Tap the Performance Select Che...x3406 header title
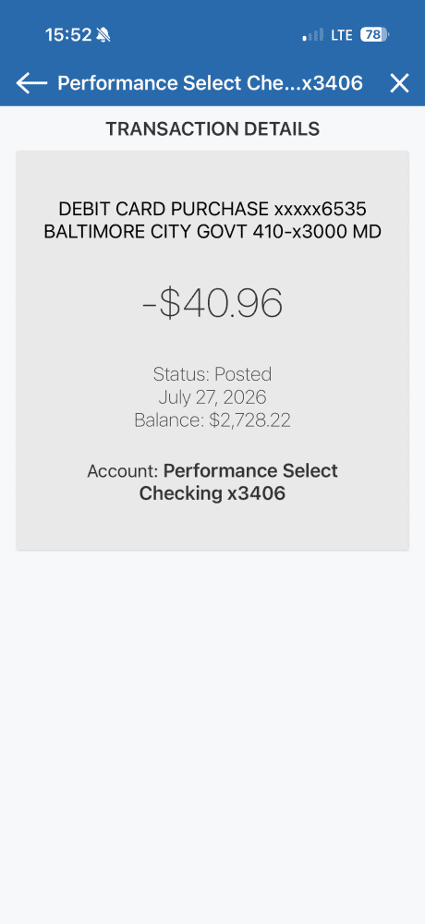This screenshot has width=425, height=924. click(x=210, y=83)
